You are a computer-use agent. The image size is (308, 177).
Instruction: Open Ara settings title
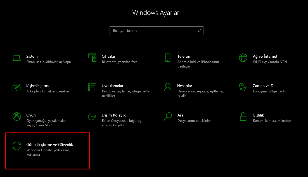click(x=180, y=115)
